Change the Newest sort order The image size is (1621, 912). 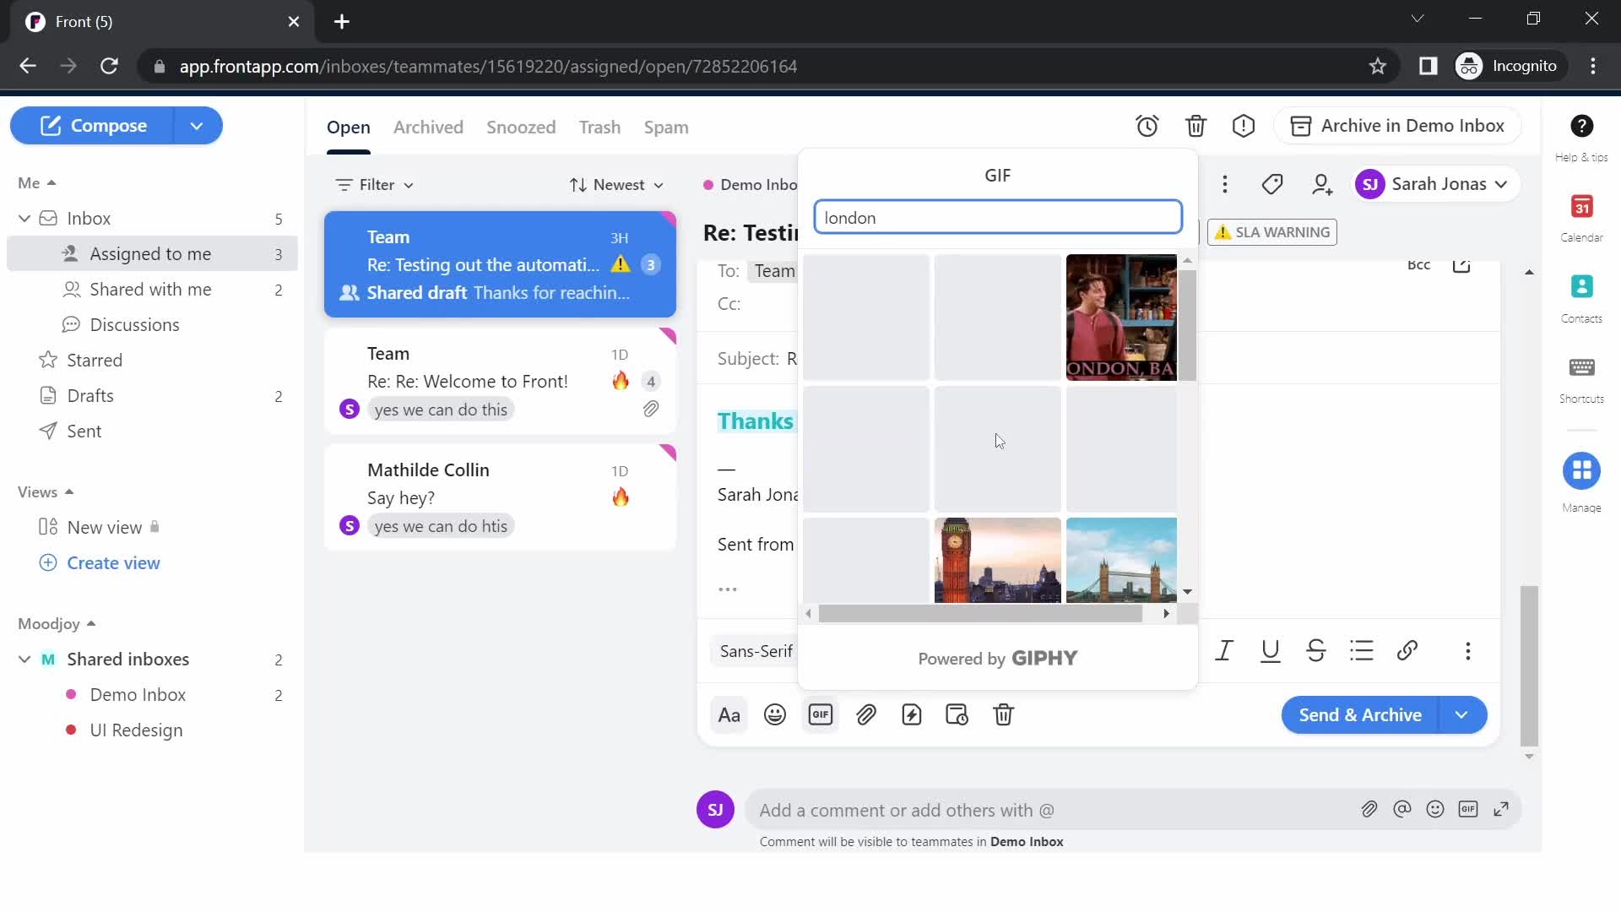(616, 185)
